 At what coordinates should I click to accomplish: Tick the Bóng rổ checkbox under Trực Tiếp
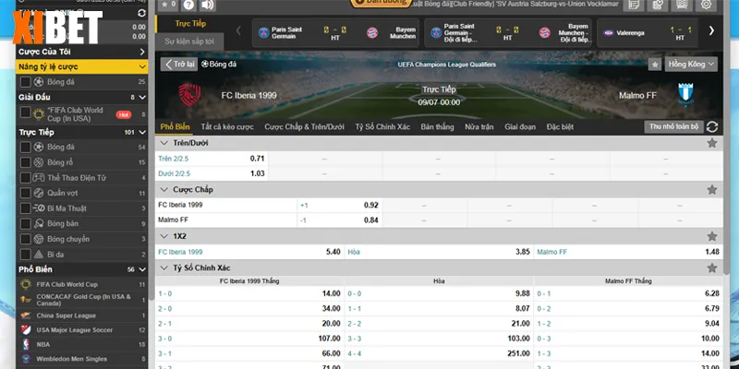26,161
